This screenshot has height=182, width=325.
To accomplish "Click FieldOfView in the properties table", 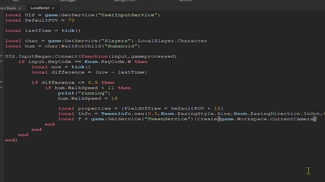I will (x=142, y=108).
